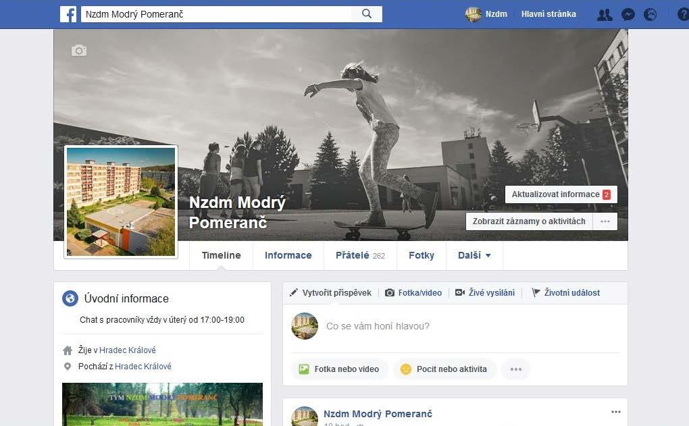Open the Fotky tab

(x=422, y=255)
